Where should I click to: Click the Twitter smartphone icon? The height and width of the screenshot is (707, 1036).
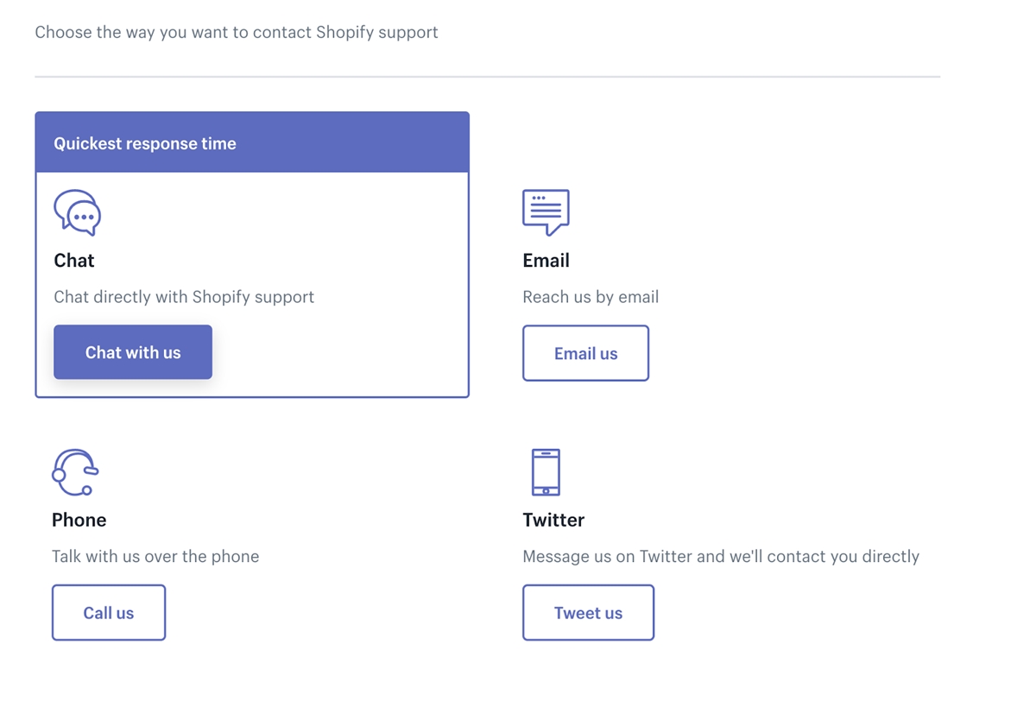click(546, 472)
